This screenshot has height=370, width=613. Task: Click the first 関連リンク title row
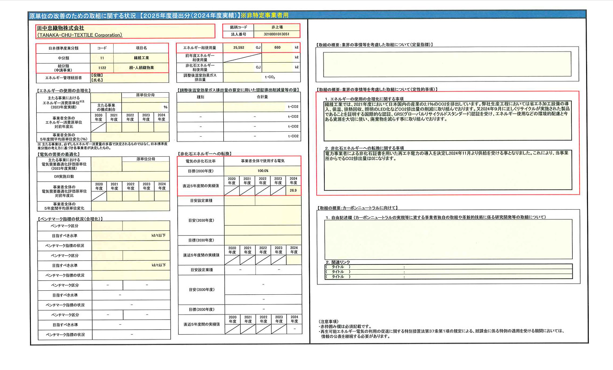[x=447, y=267]
